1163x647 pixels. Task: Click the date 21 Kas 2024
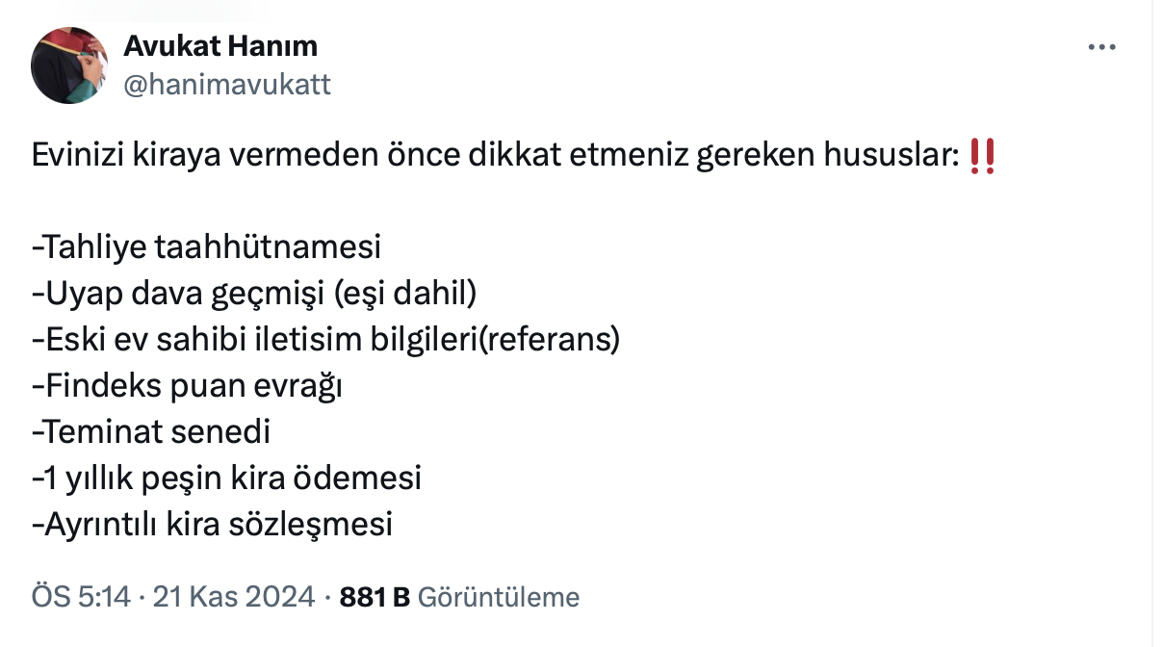click(x=232, y=597)
